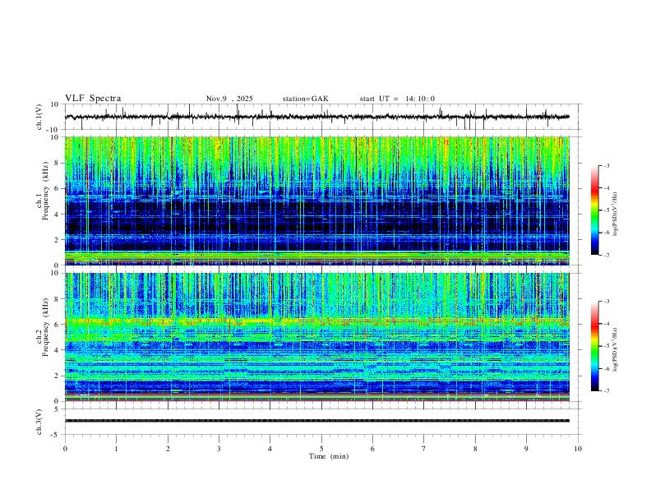
Task: Click the "station=GAK" header label
Action: [305, 99]
